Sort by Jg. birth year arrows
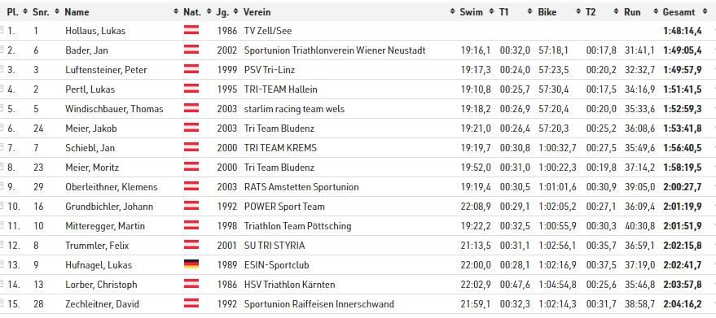716x318 pixels. [236, 12]
